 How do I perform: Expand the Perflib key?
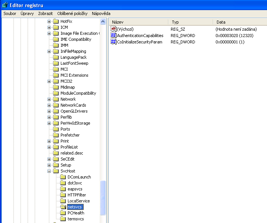tap(49, 117)
